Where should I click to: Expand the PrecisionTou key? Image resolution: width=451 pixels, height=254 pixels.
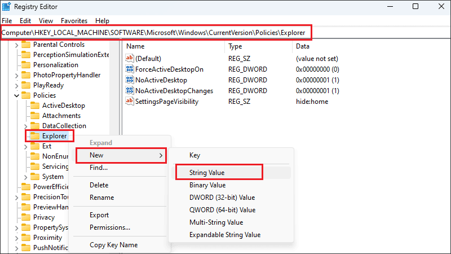[16, 198]
